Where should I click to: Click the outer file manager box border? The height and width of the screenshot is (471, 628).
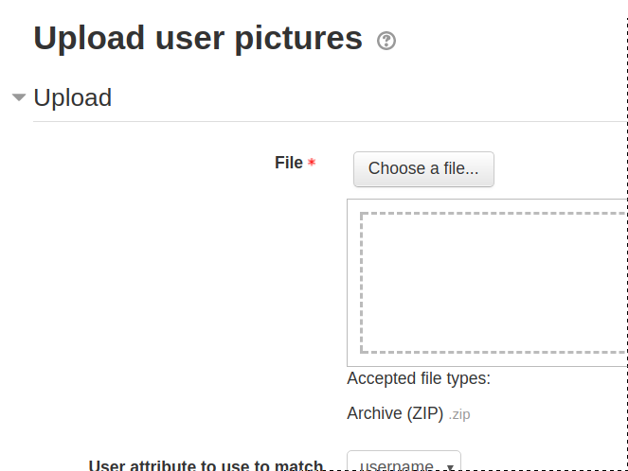[x=348, y=282]
